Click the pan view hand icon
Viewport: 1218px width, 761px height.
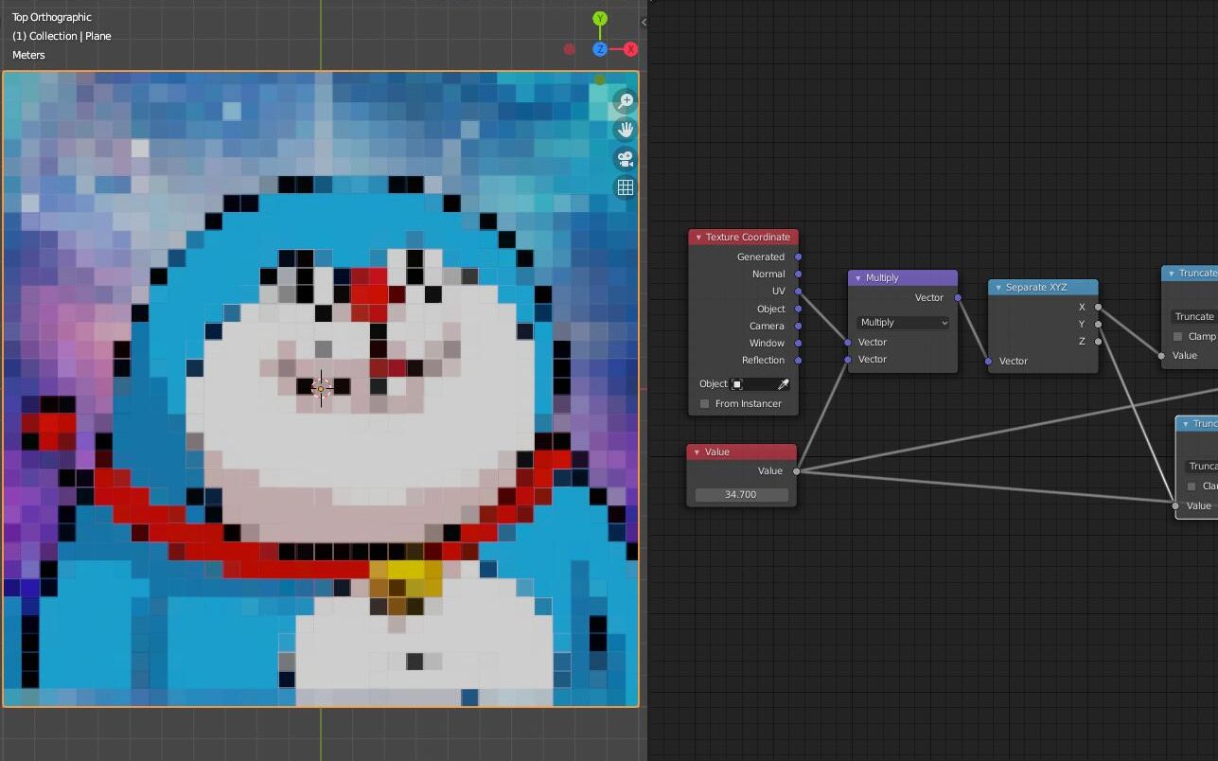click(x=625, y=130)
